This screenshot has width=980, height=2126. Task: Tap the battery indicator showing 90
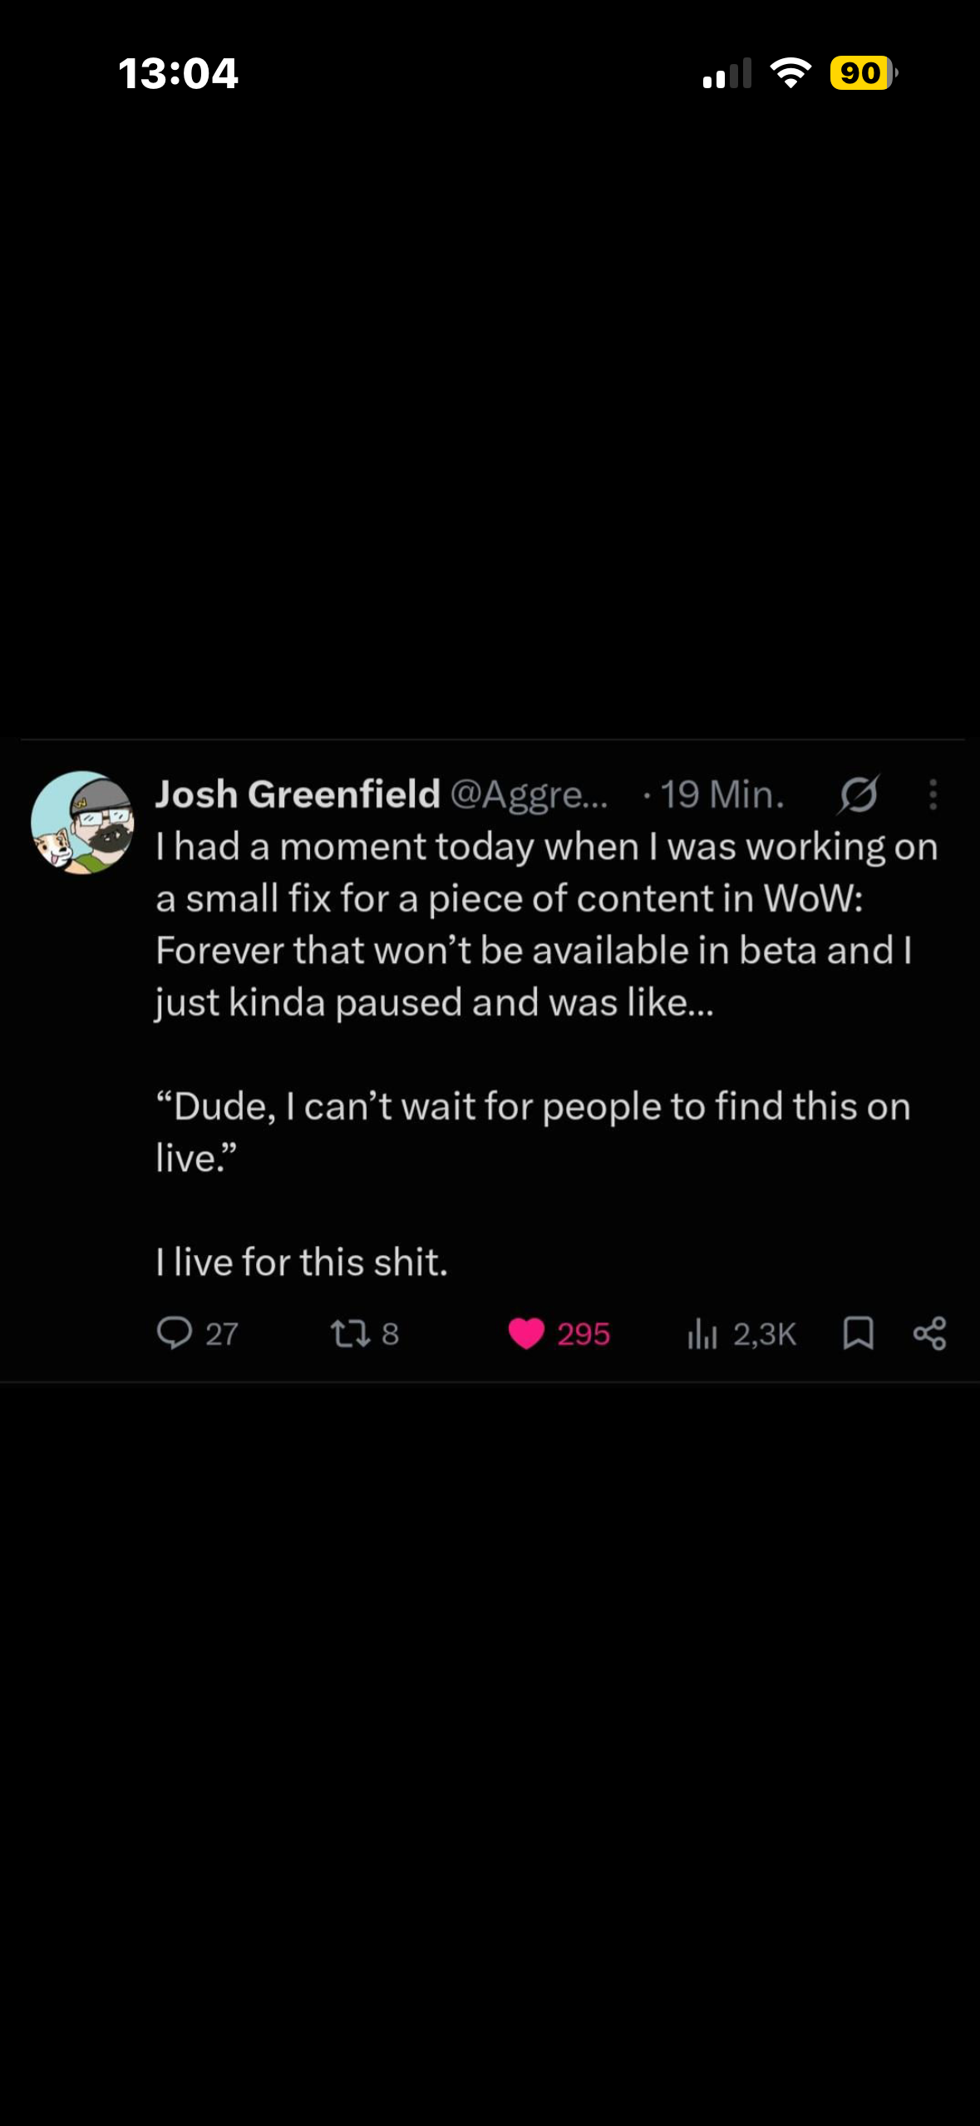pyautogui.click(x=864, y=73)
